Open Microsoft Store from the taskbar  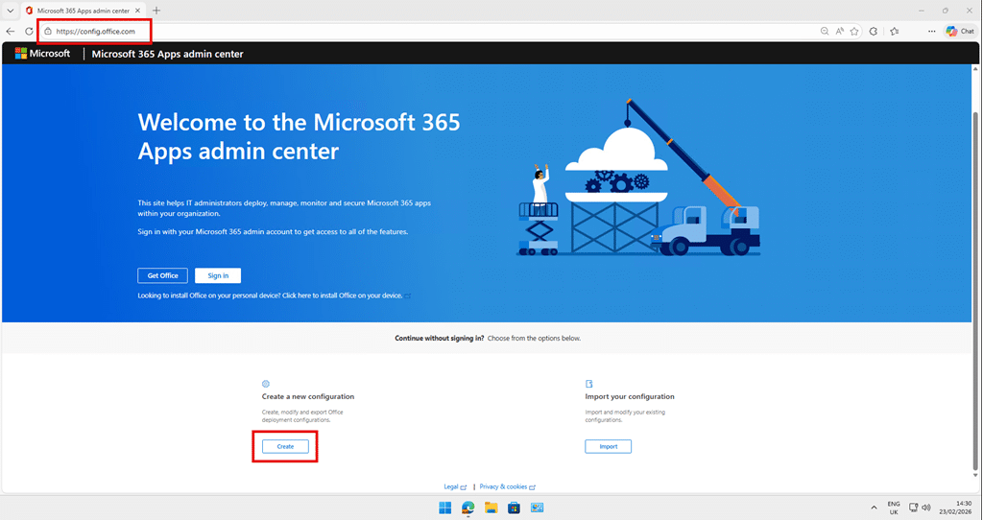pyautogui.click(x=514, y=507)
